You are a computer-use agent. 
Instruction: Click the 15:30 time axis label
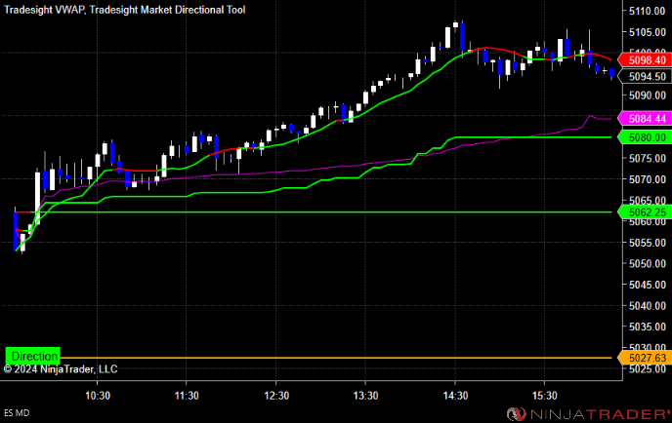point(545,396)
